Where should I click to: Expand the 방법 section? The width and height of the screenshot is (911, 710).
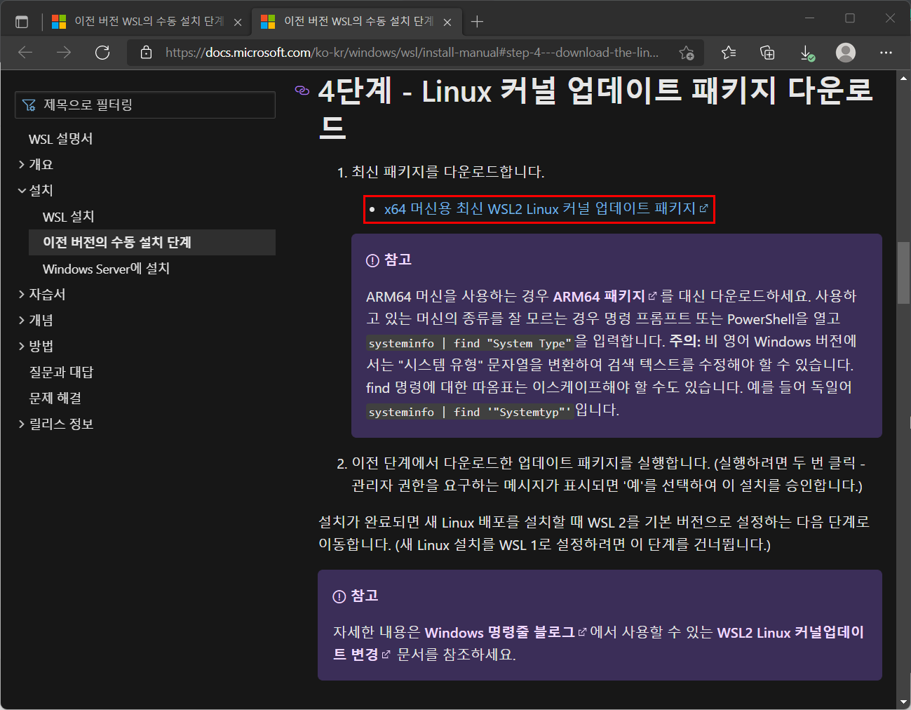(36, 346)
